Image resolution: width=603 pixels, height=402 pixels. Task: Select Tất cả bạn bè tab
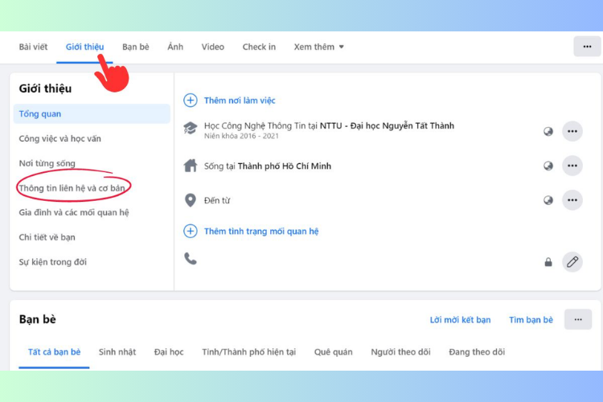coord(54,352)
